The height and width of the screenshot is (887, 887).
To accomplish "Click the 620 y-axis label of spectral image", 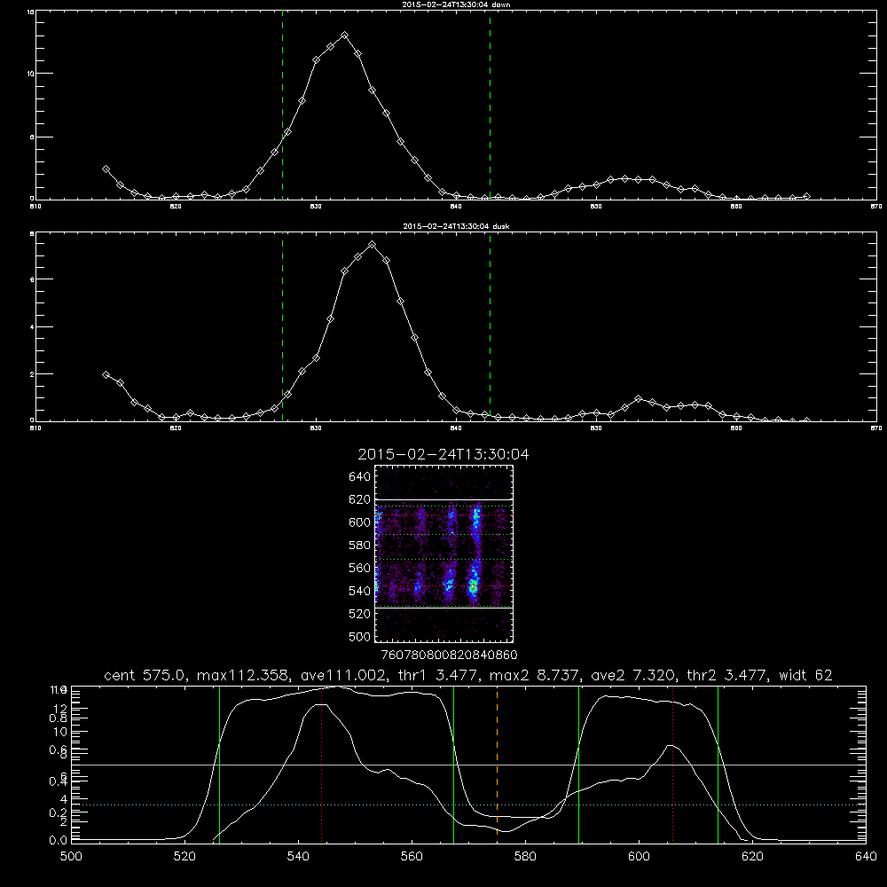I will click(360, 499).
